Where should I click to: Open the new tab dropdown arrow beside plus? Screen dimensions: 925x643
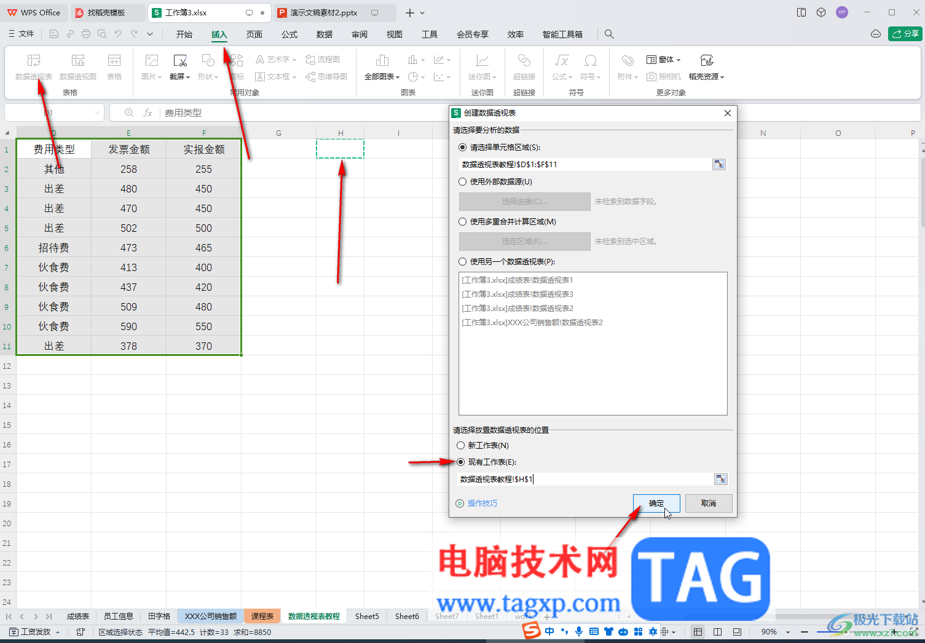[422, 13]
